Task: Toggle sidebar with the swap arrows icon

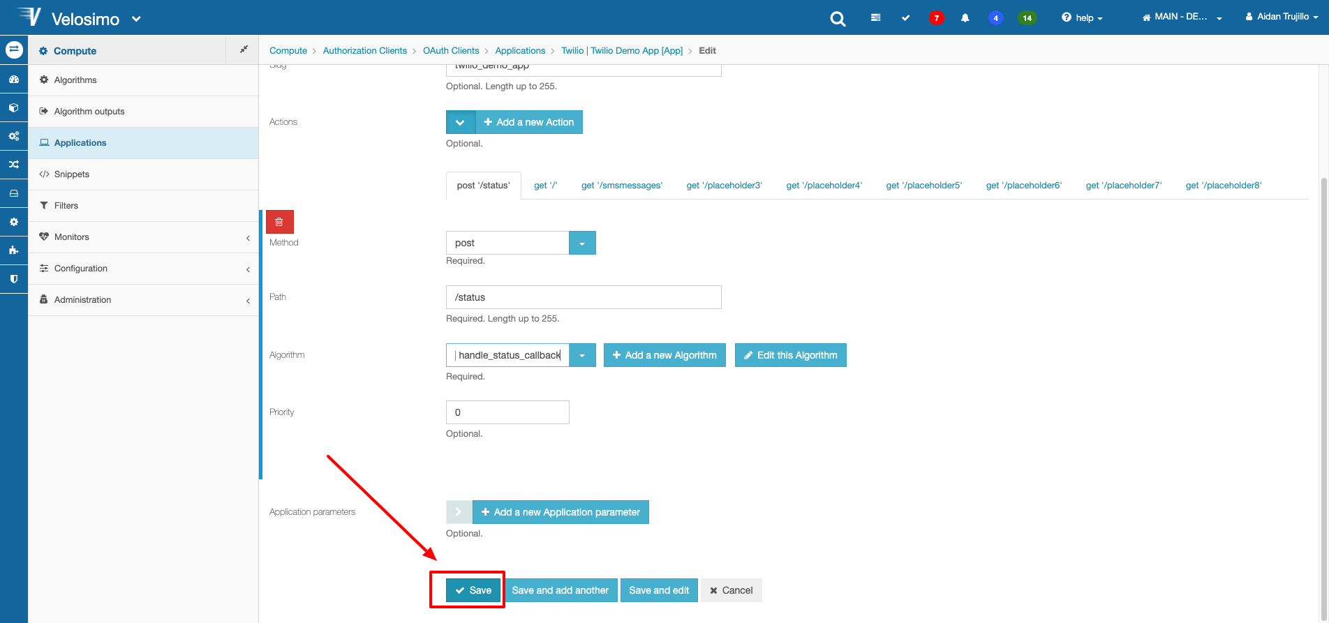Action: tap(14, 50)
